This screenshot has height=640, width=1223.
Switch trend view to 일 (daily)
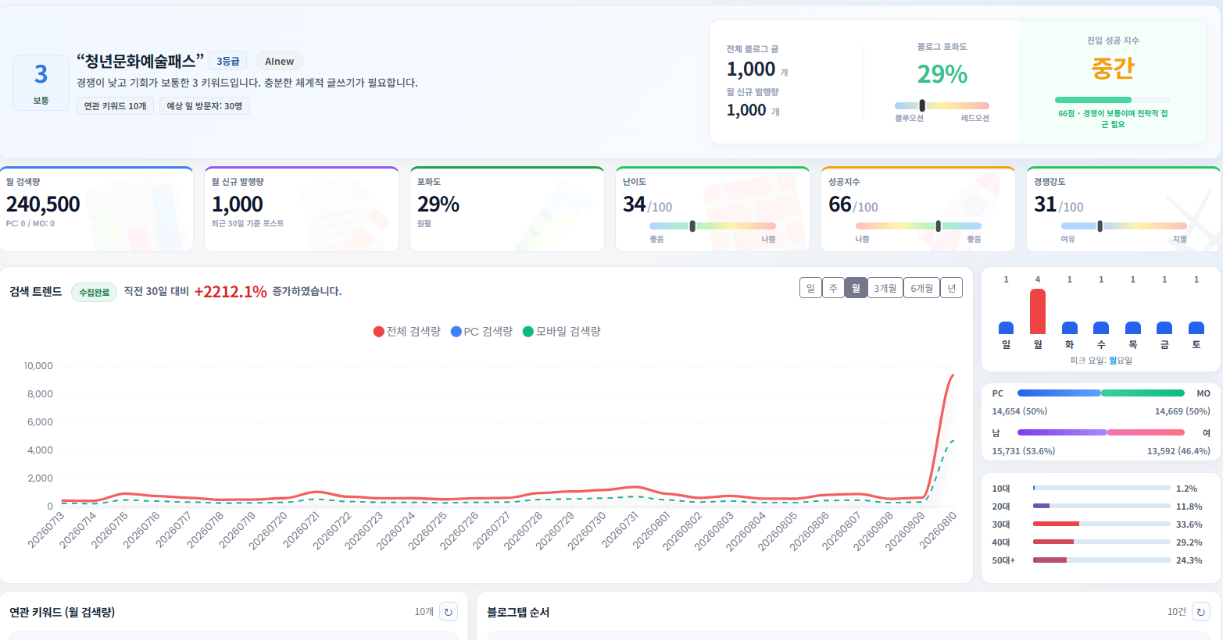click(x=810, y=288)
